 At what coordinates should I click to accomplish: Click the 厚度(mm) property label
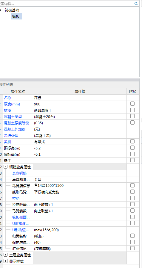pyautogui.click(x=12, y=104)
